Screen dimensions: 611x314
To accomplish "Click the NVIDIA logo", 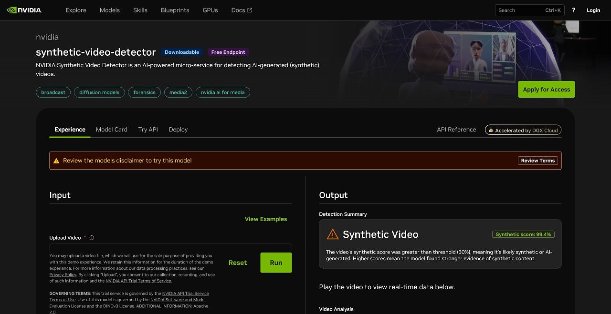I will (24, 10).
